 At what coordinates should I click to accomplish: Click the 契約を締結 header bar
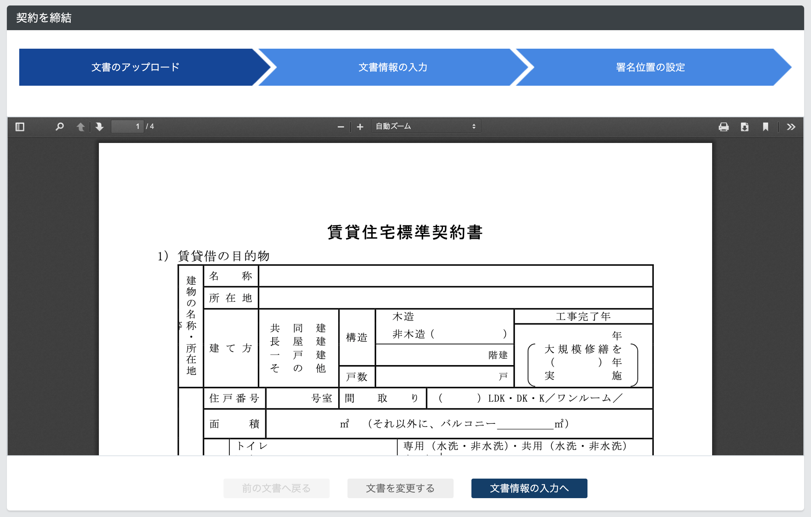(x=44, y=16)
